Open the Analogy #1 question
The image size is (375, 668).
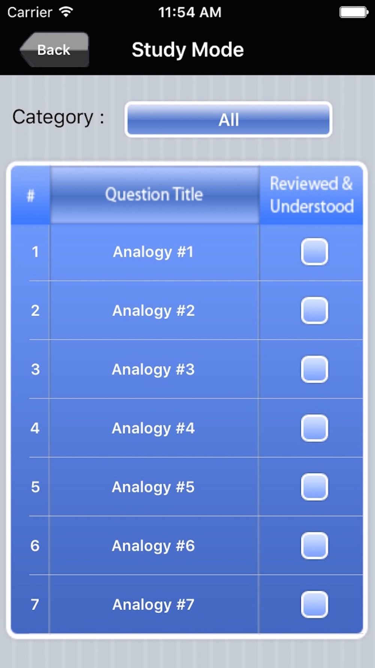pyautogui.click(x=153, y=252)
